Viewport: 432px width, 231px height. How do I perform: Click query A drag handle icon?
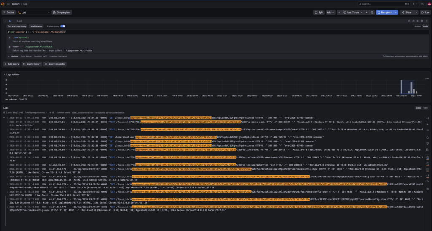pyautogui.click(x=427, y=21)
